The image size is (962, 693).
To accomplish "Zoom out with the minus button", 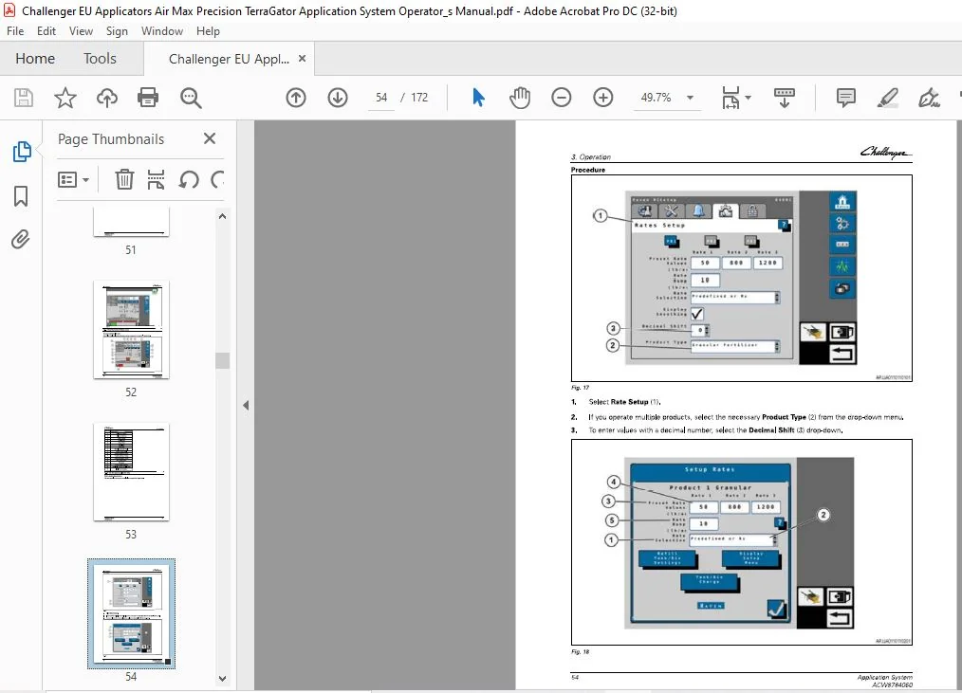I will pyautogui.click(x=562, y=98).
